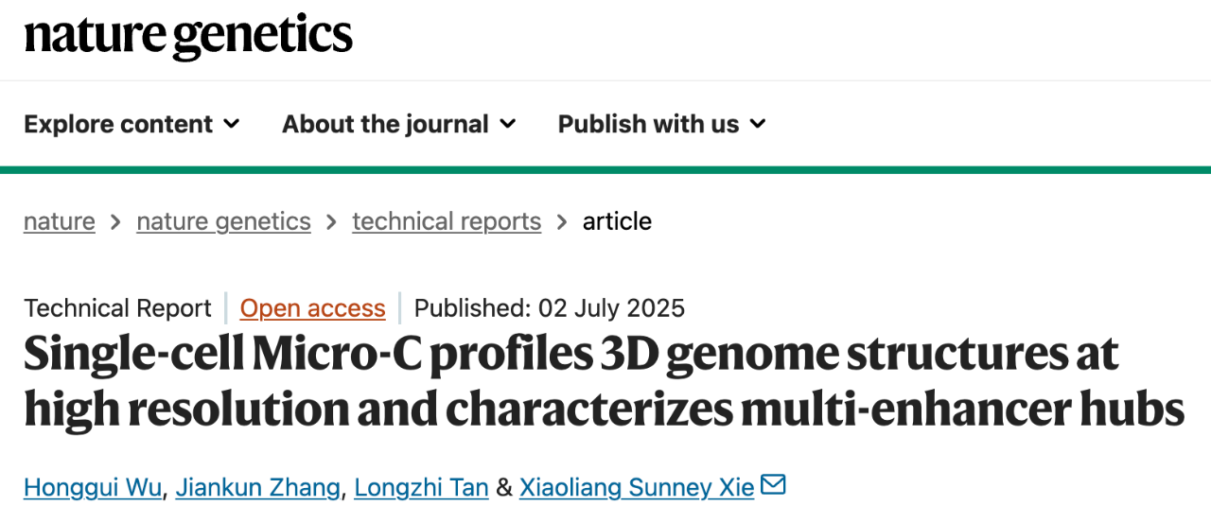
Task: View author Longzhi Tan's info
Action: coord(421,487)
